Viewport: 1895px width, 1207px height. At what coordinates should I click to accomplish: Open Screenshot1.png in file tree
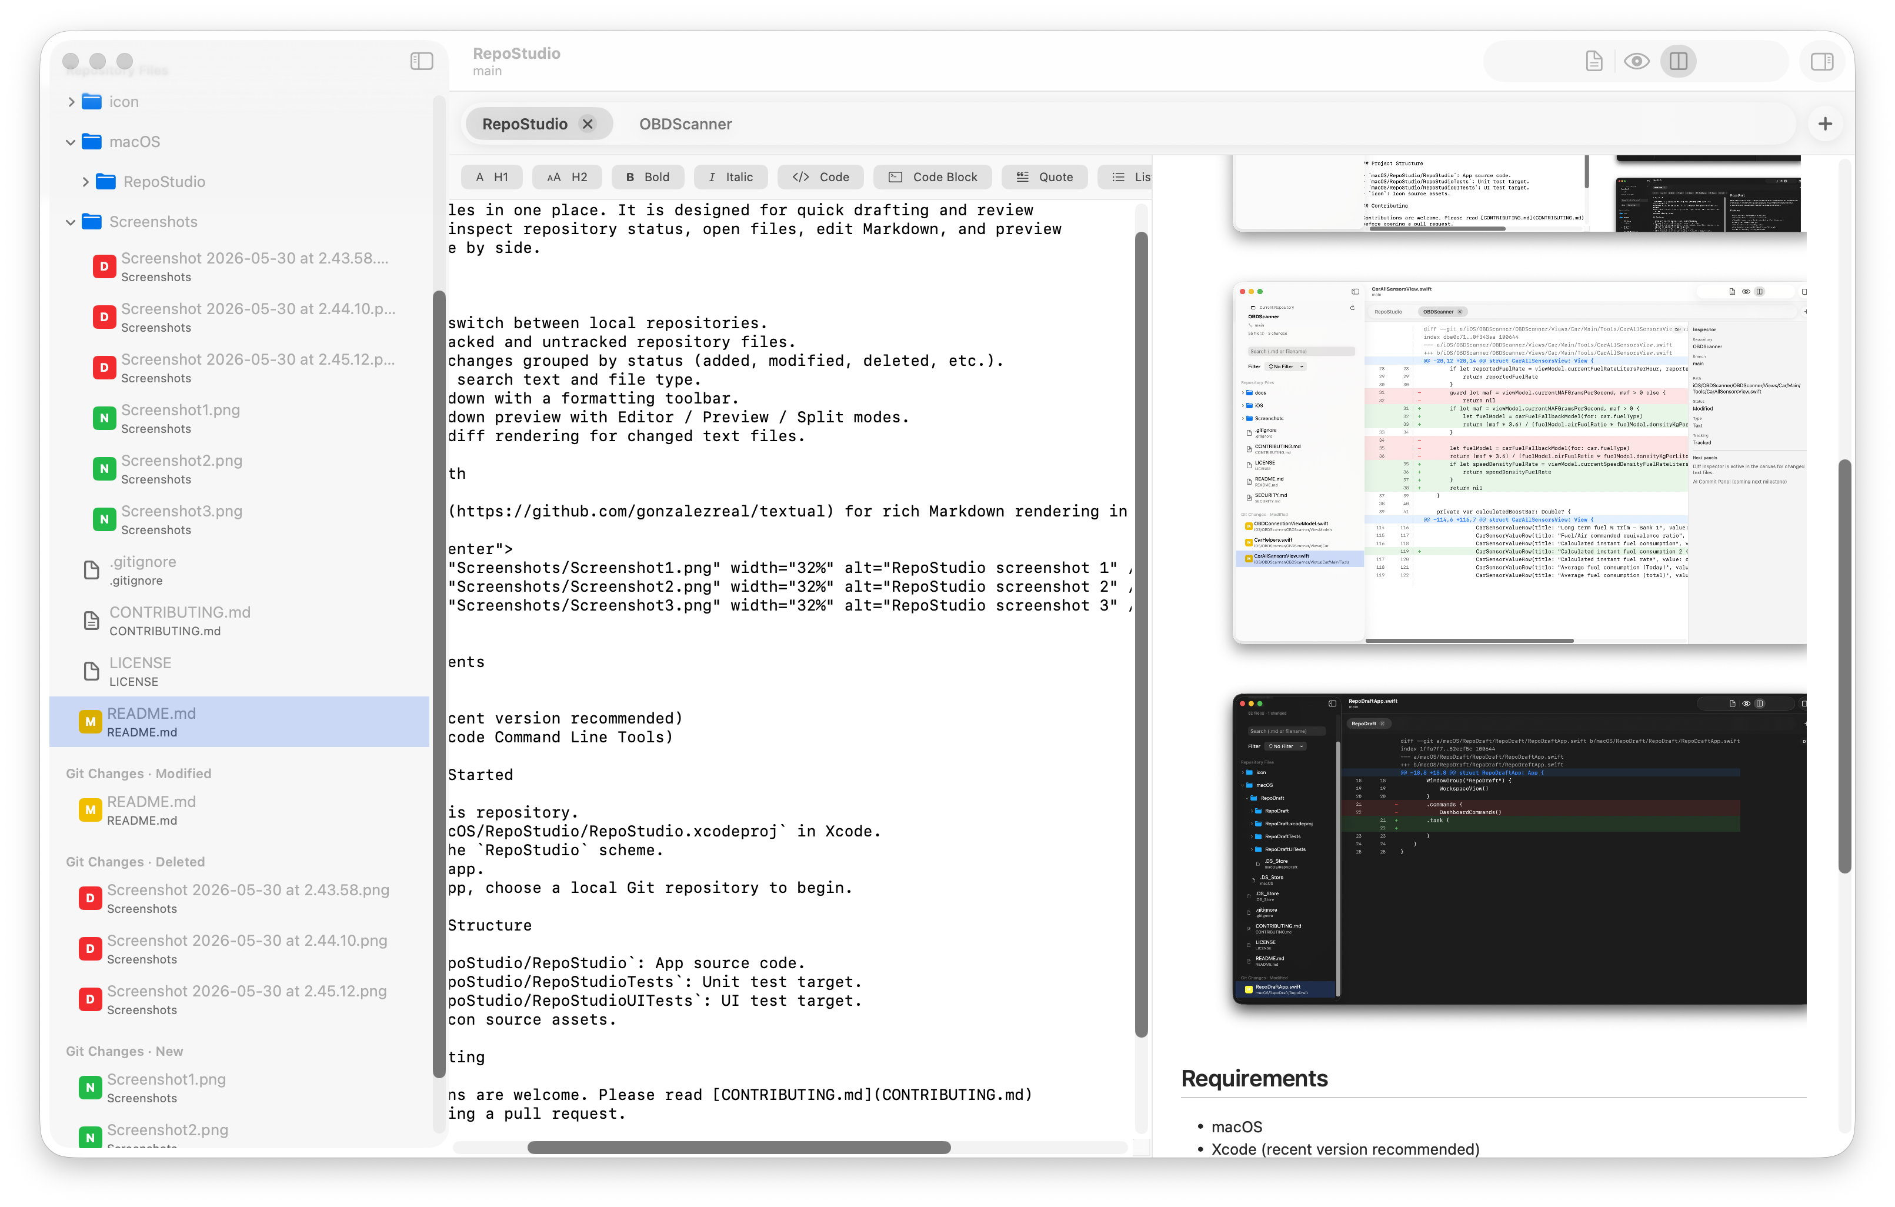tap(239, 418)
